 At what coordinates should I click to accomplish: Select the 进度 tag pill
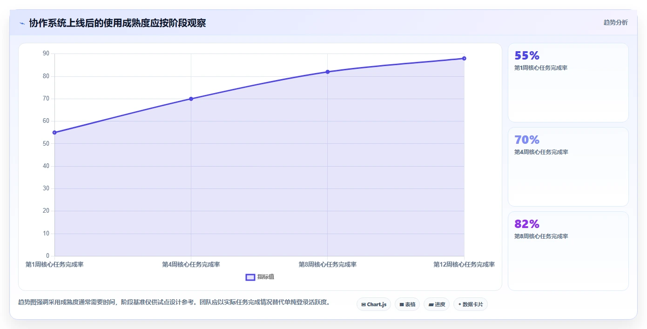pos(437,304)
